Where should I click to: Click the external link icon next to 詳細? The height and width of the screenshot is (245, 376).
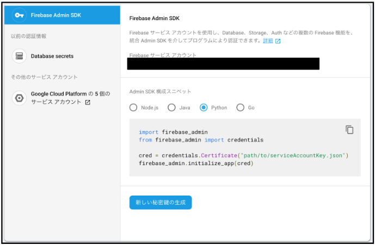pyautogui.click(x=278, y=41)
